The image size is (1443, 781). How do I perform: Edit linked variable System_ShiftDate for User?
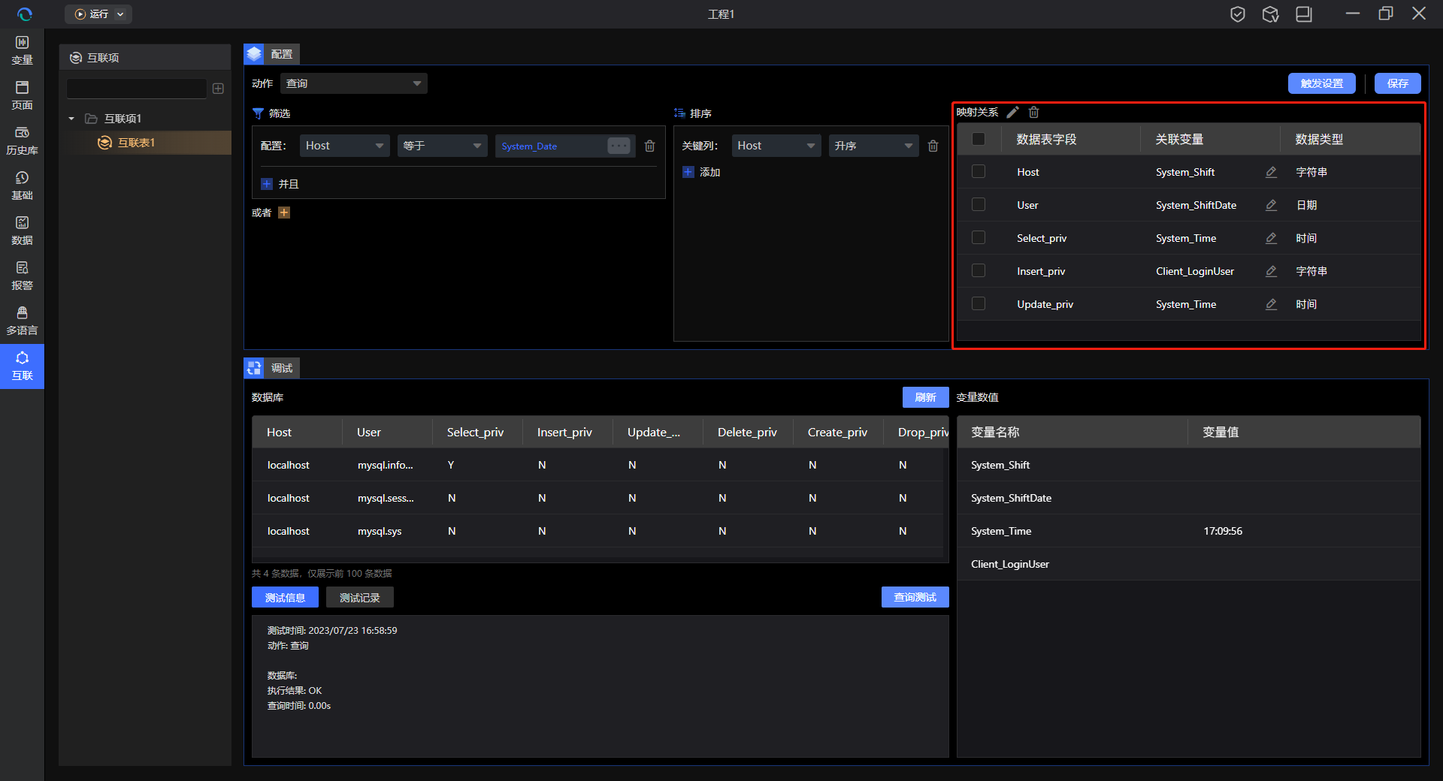pyautogui.click(x=1271, y=205)
